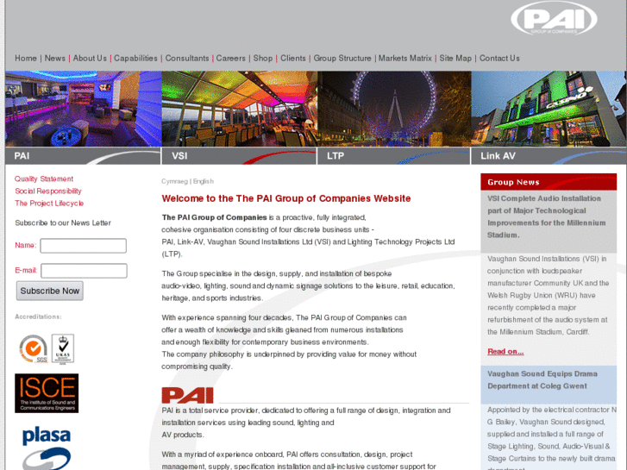The height and width of the screenshot is (470, 627).
Task: Click the Subscribe Now button
Action: (x=49, y=291)
